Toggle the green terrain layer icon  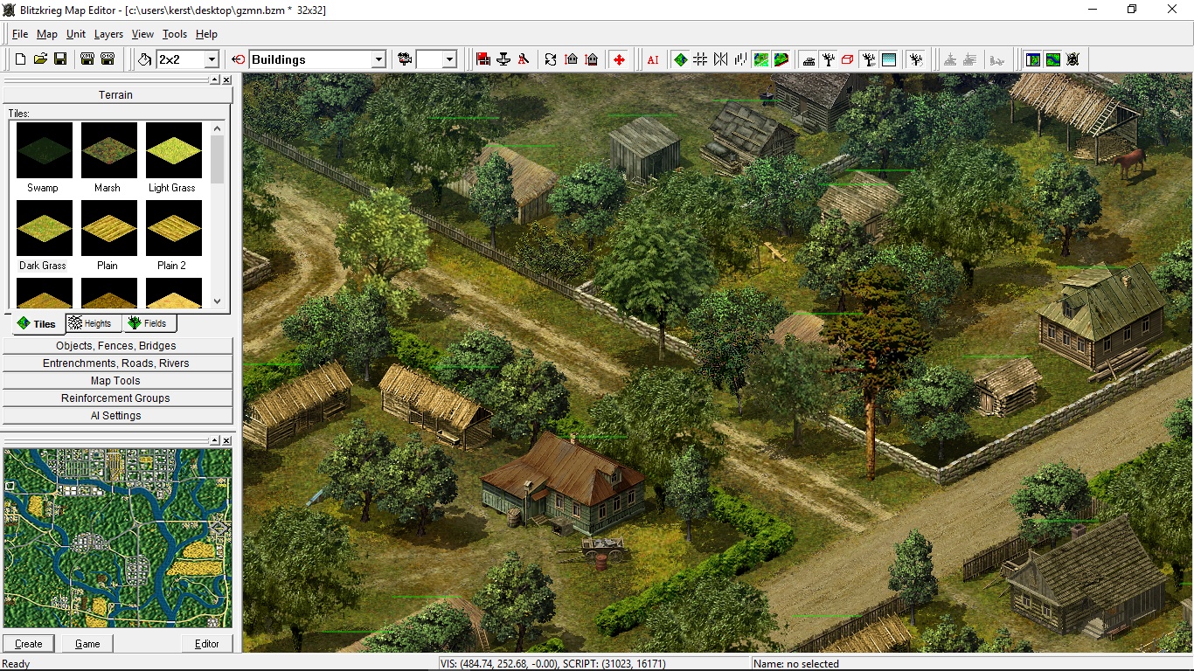[761, 59]
